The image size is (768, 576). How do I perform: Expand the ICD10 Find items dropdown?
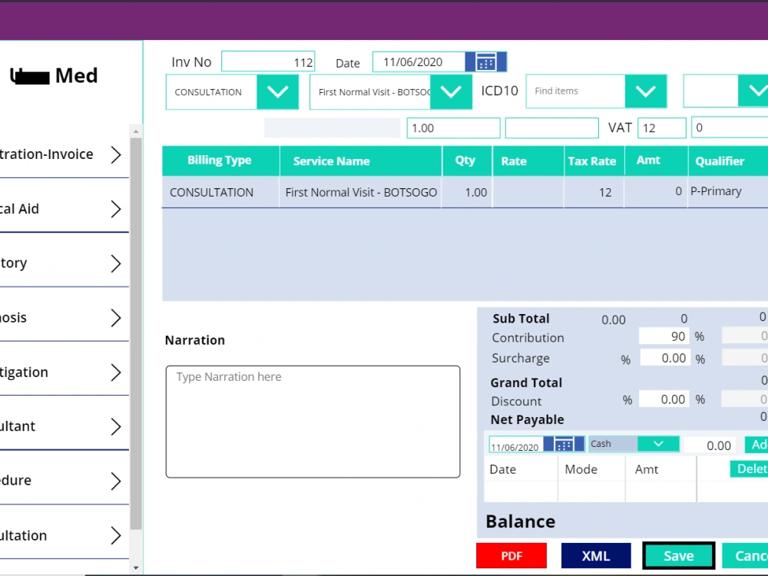point(646,91)
